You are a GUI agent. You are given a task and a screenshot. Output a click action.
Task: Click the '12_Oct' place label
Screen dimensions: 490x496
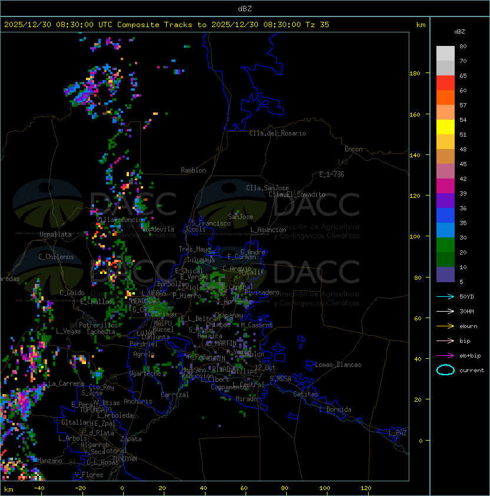(x=265, y=368)
